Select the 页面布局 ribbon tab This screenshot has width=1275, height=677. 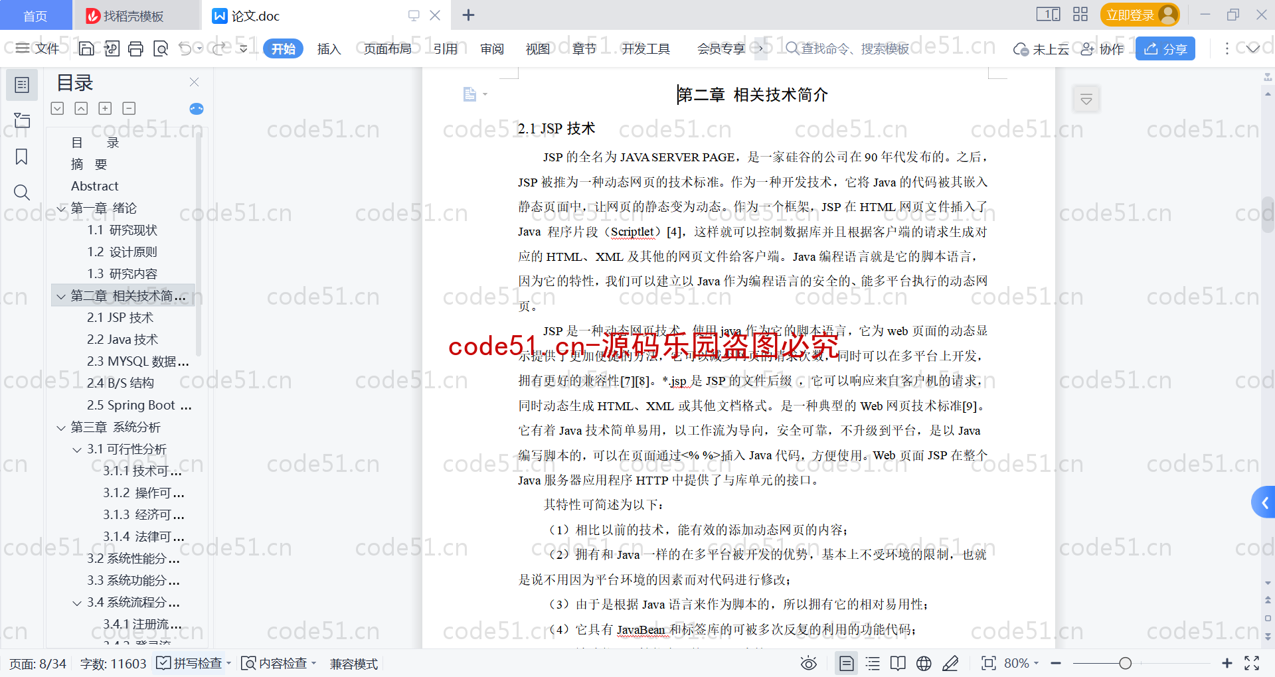click(388, 48)
